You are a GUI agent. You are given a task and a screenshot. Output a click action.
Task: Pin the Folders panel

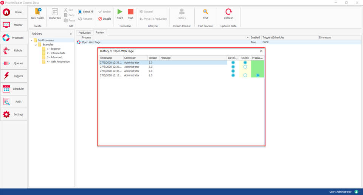(x=71, y=34)
